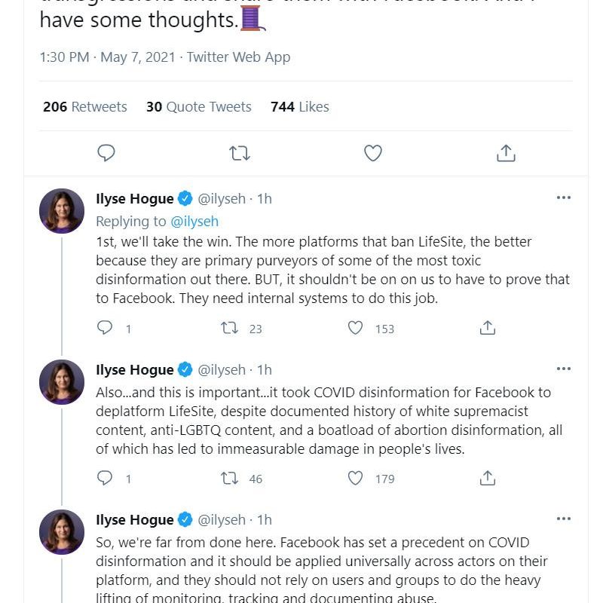Like the tweet with 179 likes
Screen dimensions: 603x603
point(356,478)
